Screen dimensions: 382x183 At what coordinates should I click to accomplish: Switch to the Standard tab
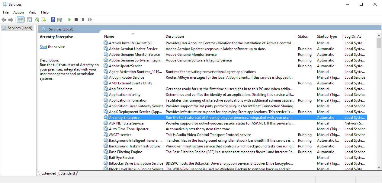[x=68, y=173]
